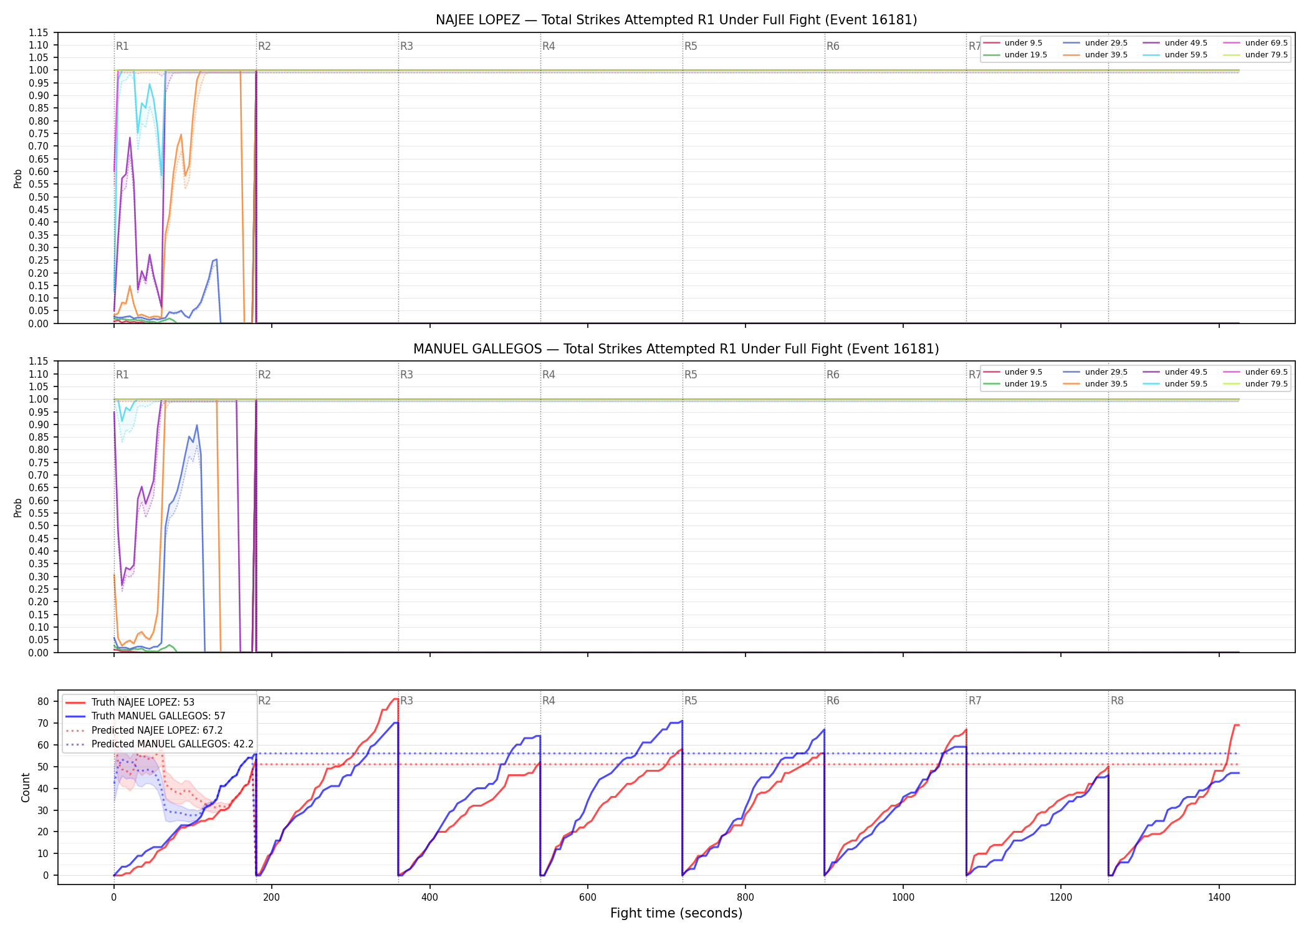This screenshot has height=935, width=1309.
Task: Click R6 marker in Manuel Gallegos chart
Action: pos(833,375)
